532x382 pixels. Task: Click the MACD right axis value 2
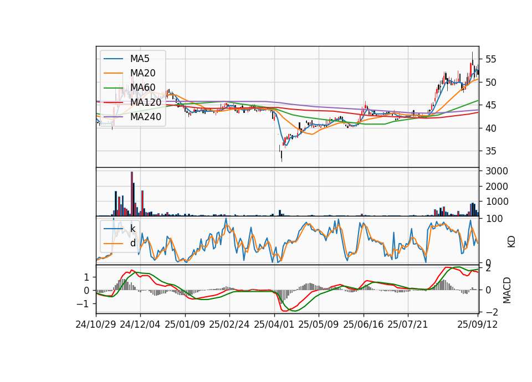(x=488, y=269)
